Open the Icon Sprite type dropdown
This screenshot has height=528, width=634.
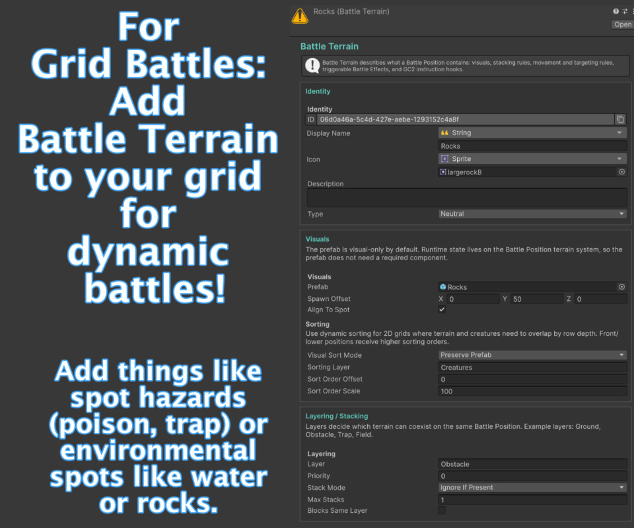[532, 159]
